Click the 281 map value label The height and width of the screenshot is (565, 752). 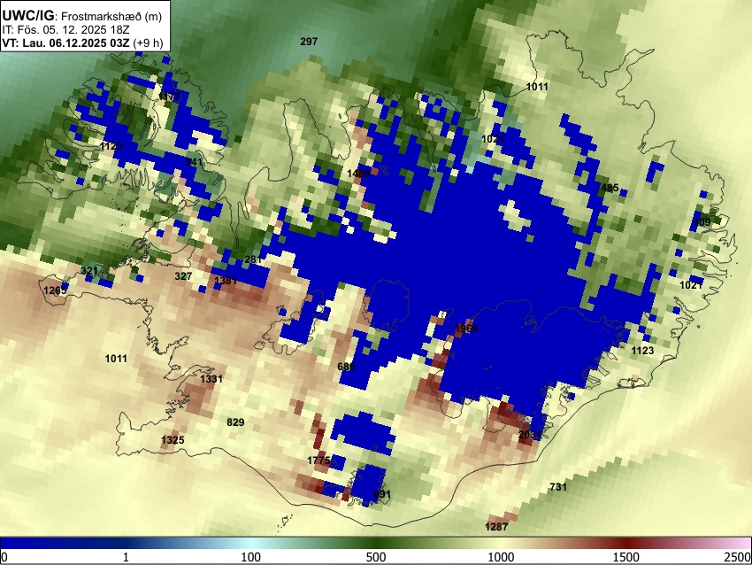[x=253, y=259]
